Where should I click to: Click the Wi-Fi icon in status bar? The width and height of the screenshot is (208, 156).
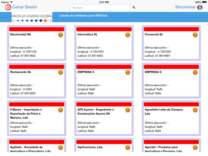coord(11,2)
